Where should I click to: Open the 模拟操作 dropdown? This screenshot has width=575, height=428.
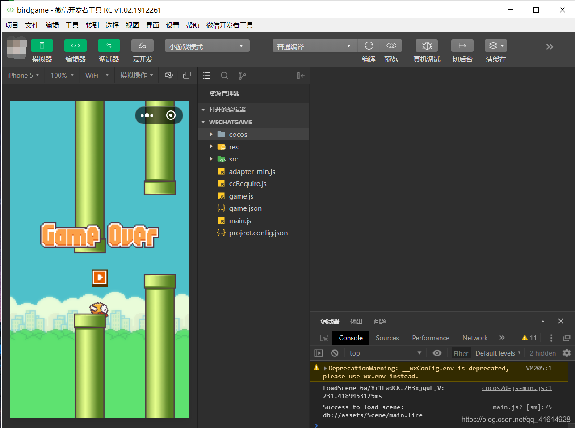[x=136, y=76]
